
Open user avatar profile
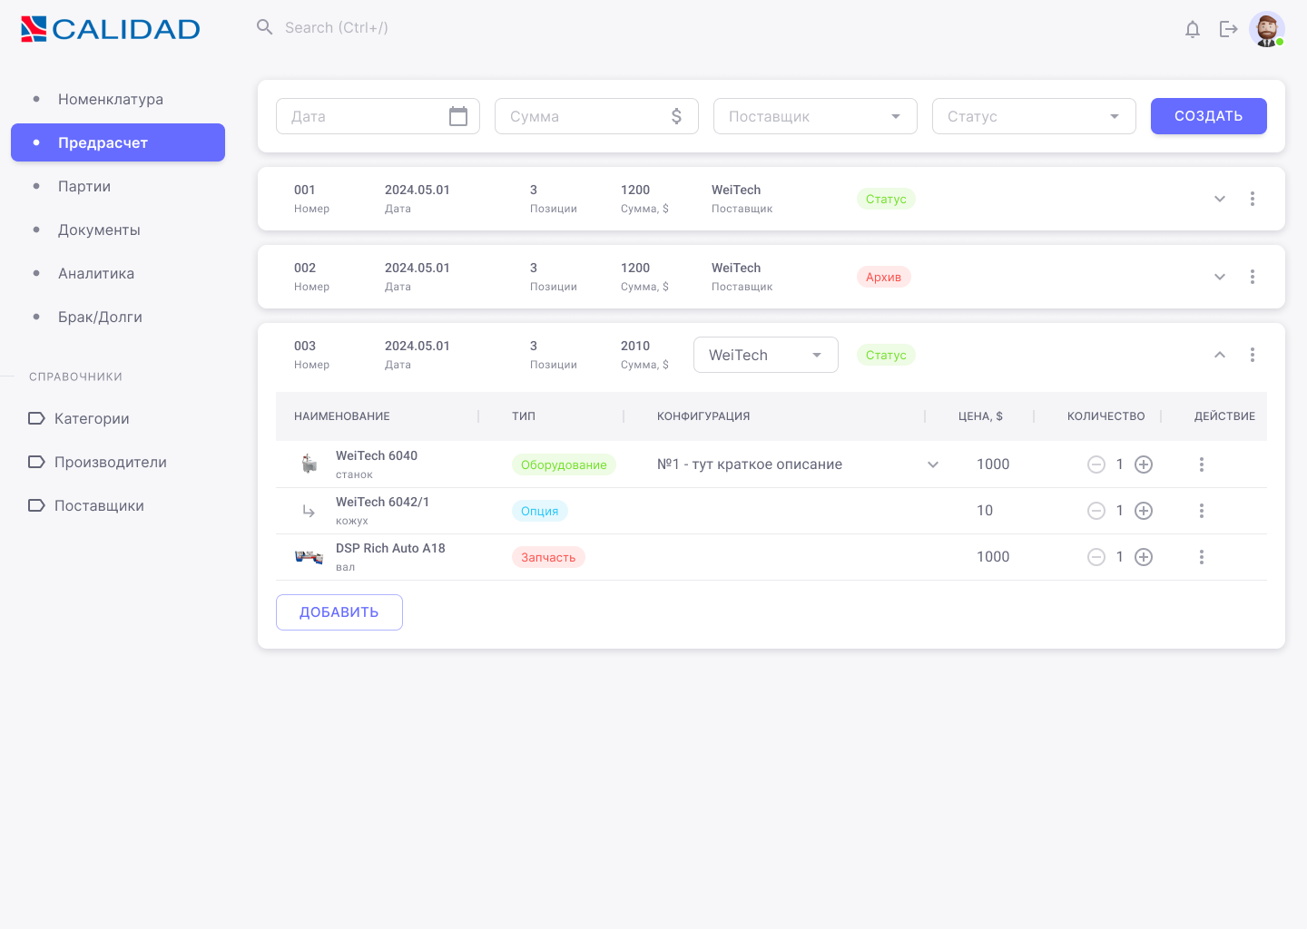[x=1267, y=29]
